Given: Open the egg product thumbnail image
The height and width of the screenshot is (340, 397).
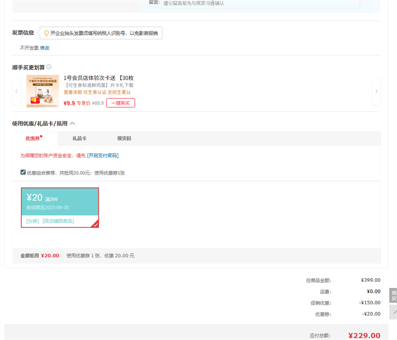Looking at the screenshot, I should click(x=43, y=91).
